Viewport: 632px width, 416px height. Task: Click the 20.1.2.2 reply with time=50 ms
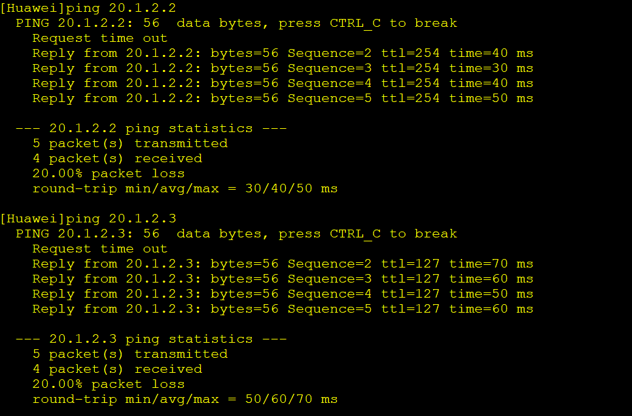click(283, 98)
